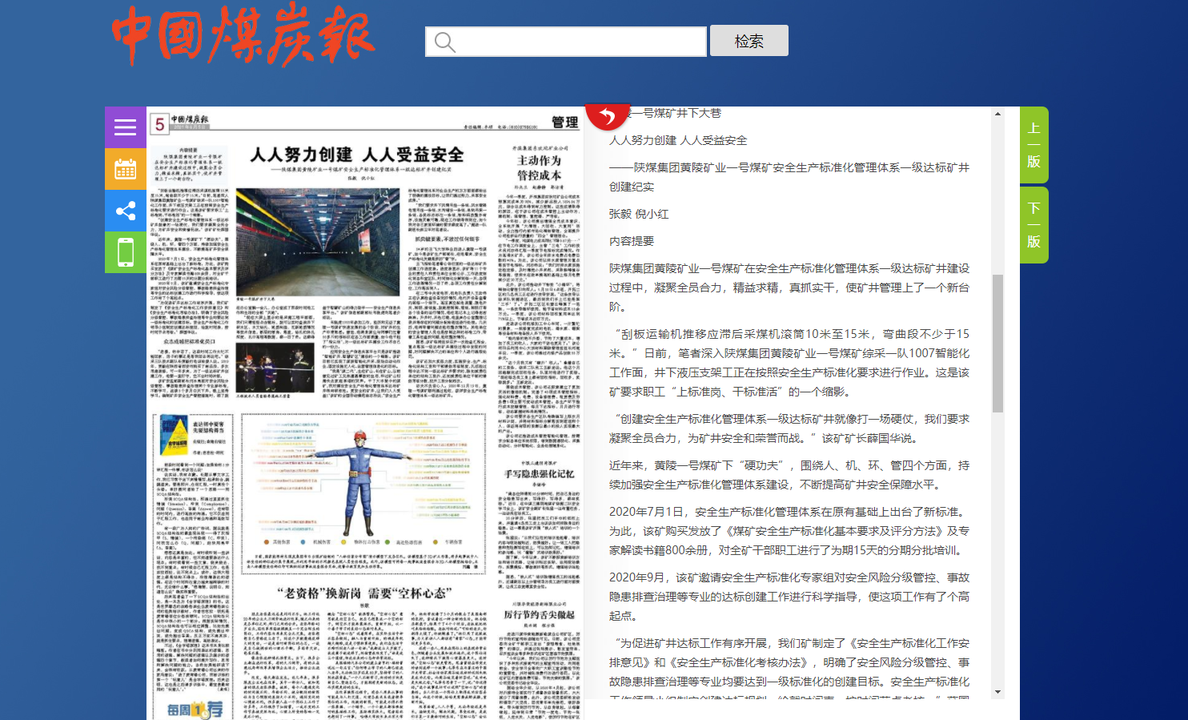This screenshot has height=720, width=1188.
Task: Click the 检索 search button
Action: click(749, 41)
